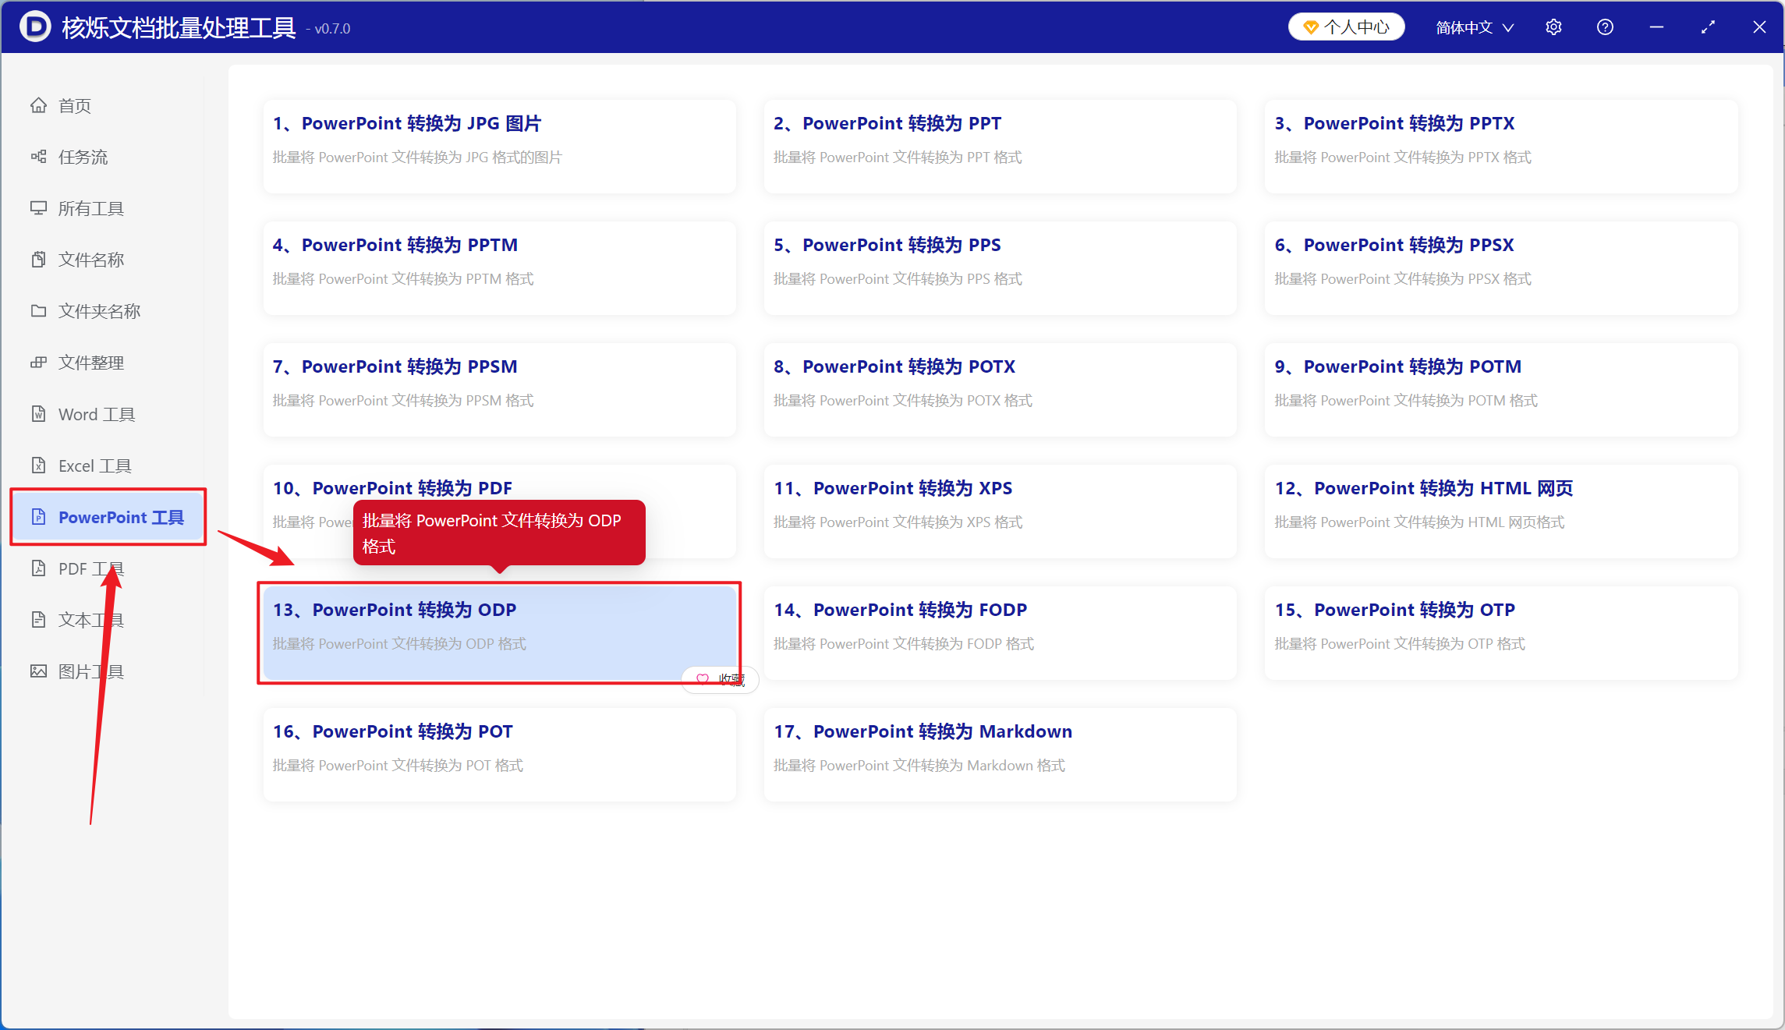Open PowerPoint 转换为 PPS card

1001,267
